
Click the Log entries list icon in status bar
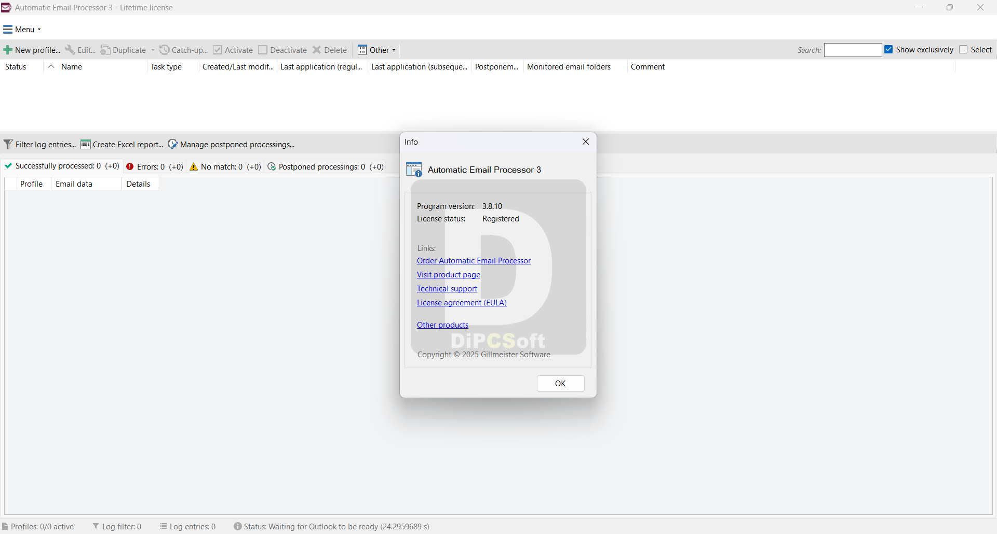[164, 526]
